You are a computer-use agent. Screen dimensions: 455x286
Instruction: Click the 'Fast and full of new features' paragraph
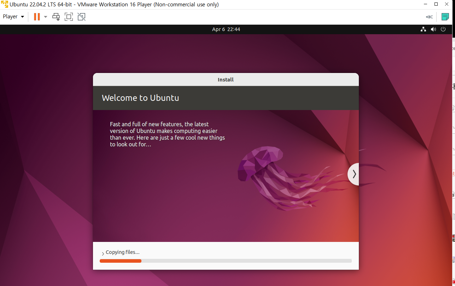point(167,134)
